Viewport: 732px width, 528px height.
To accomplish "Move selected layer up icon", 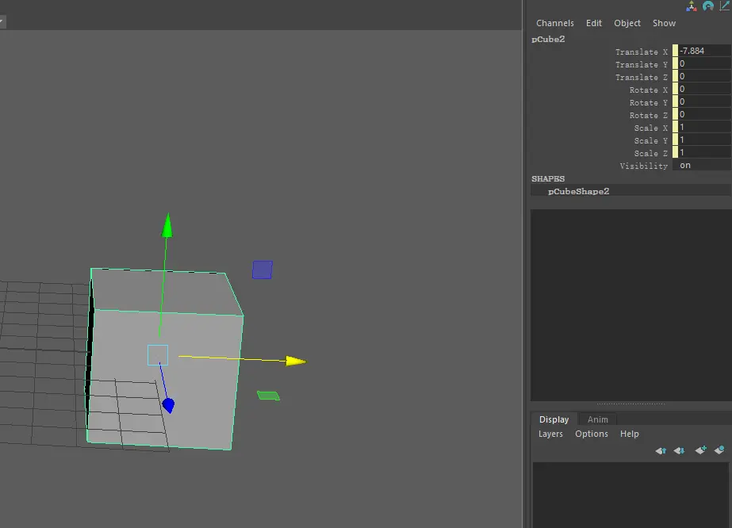I will point(661,450).
